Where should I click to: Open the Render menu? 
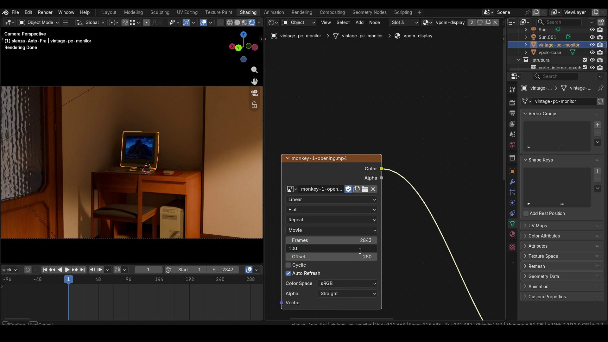click(45, 12)
